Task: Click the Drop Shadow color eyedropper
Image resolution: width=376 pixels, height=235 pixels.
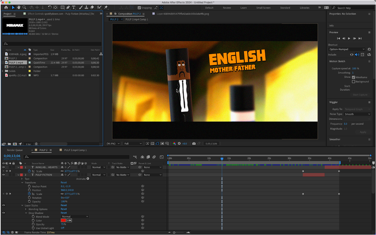Action: [69, 220]
